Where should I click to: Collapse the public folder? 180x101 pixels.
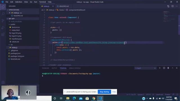pos(13,24)
